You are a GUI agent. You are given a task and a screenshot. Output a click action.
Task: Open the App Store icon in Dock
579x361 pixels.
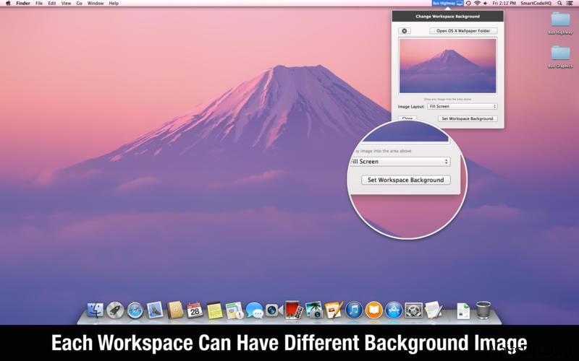[x=394, y=310]
